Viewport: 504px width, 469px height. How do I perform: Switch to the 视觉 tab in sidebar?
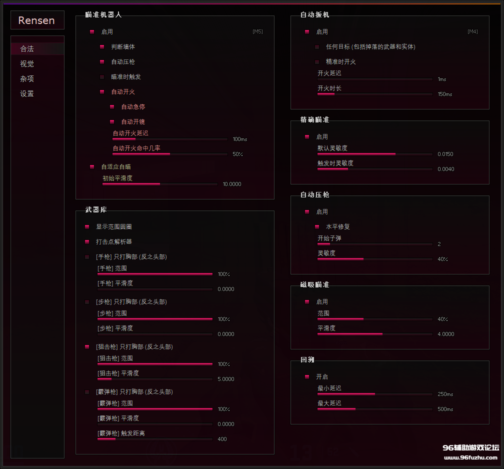[27, 64]
